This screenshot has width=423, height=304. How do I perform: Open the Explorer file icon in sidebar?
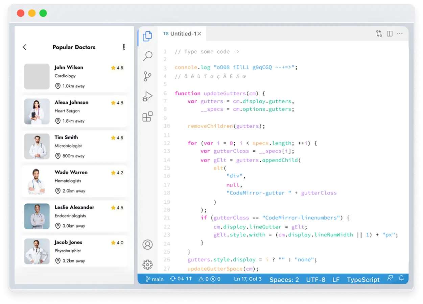(147, 36)
